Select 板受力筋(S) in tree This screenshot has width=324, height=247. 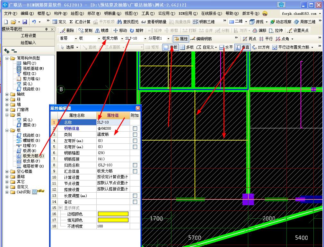(x=33, y=156)
